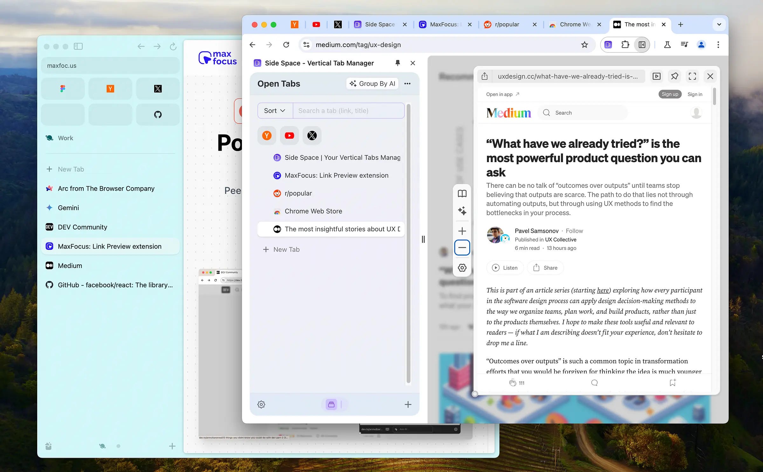Switch to r/popular browser tab

[507, 24]
